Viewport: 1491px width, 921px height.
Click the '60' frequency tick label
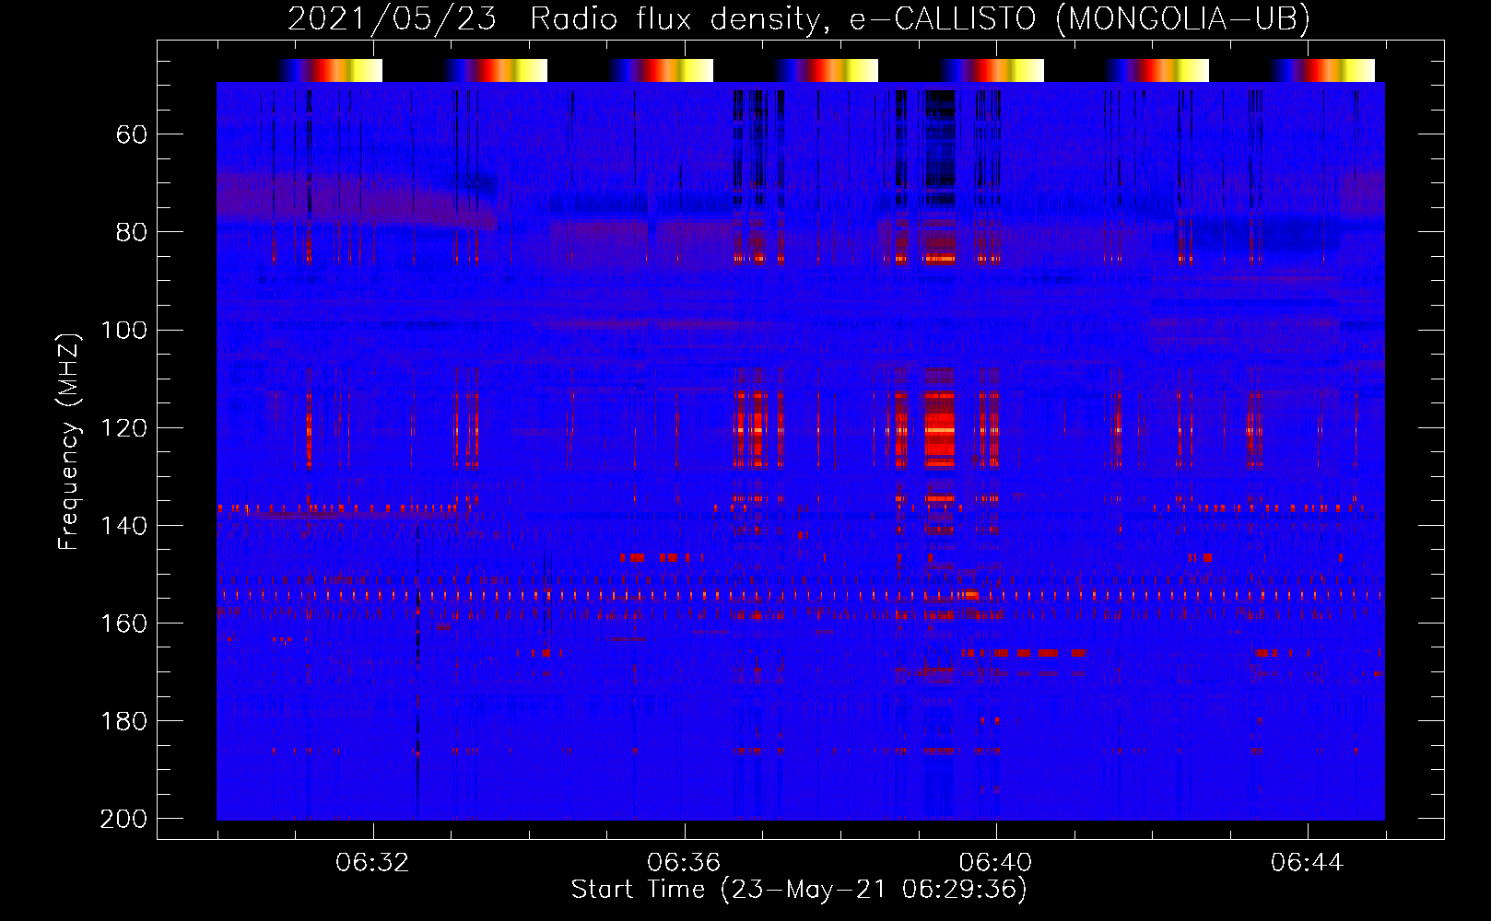coord(132,134)
